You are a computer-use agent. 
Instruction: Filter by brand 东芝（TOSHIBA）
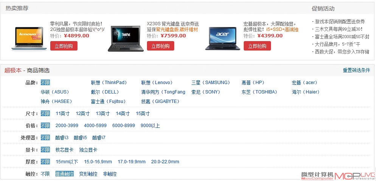coord(259,92)
